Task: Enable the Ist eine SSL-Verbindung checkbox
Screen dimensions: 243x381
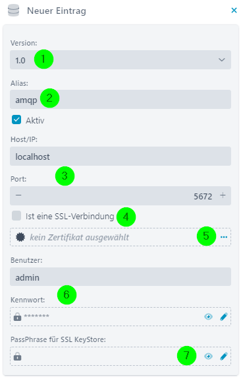Action: click(16, 216)
